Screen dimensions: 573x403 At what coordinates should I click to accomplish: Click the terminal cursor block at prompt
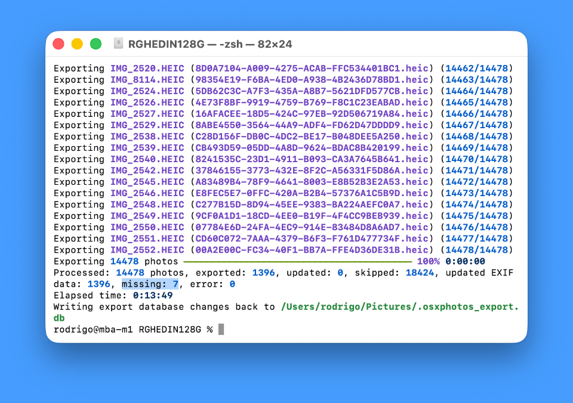click(x=221, y=329)
